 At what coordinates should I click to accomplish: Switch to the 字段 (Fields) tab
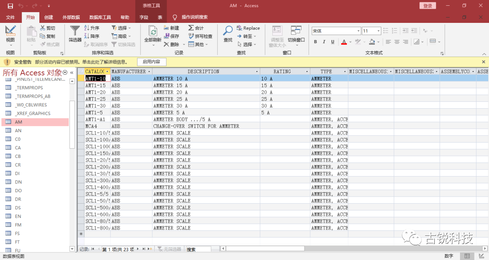point(144,17)
